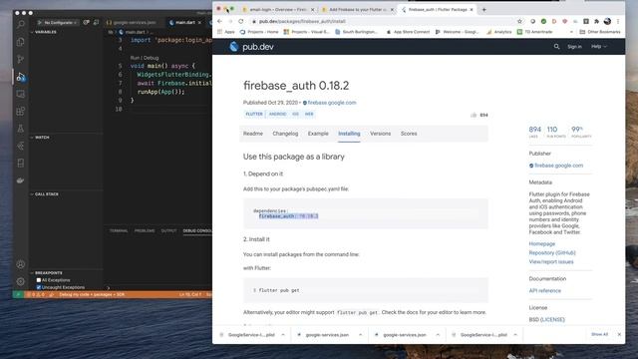Open the Homepage link

542,243
